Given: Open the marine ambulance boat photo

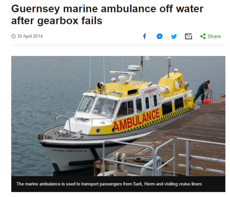Looking at the screenshot, I should (118, 116).
